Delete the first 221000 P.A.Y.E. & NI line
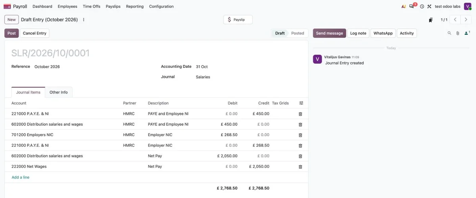 300,114
